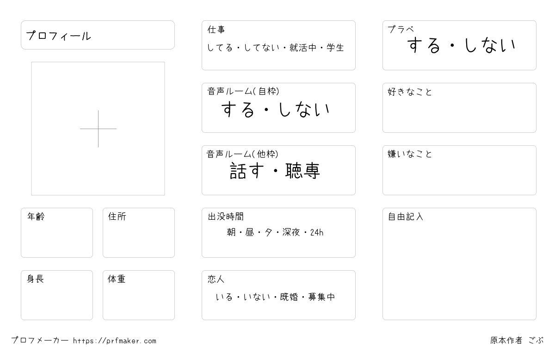
Task: Select しない under プラベ
Action: [x=490, y=45]
